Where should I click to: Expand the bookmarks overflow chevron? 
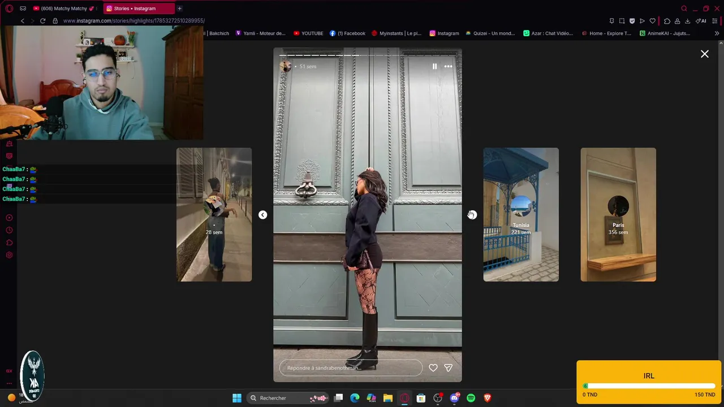(x=717, y=33)
